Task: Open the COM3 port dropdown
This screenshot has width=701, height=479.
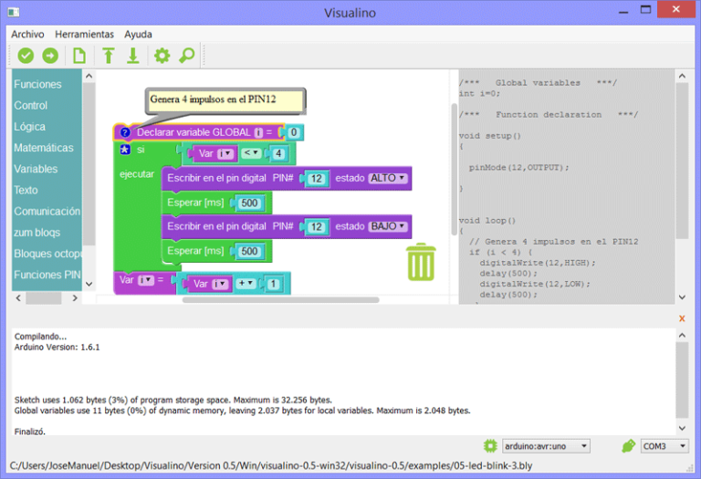Action: pyautogui.click(x=664, y=446)
